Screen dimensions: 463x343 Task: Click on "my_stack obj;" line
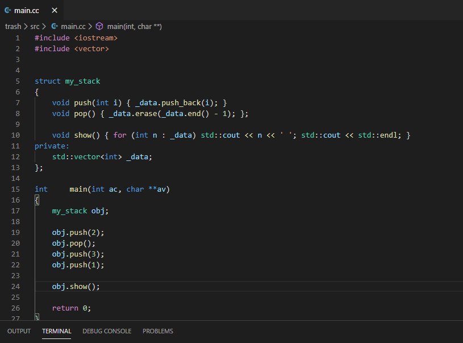(x=80, y=211)
